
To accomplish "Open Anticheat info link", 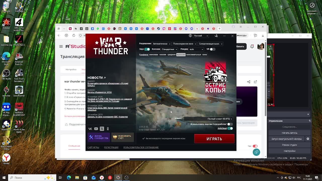I will 222,128.
